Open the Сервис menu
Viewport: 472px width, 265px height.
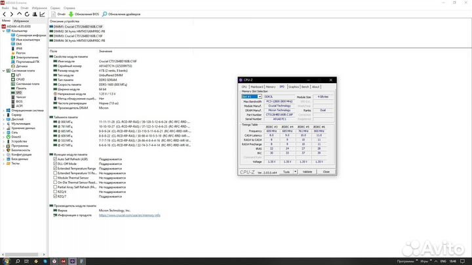tap(55, 8)
